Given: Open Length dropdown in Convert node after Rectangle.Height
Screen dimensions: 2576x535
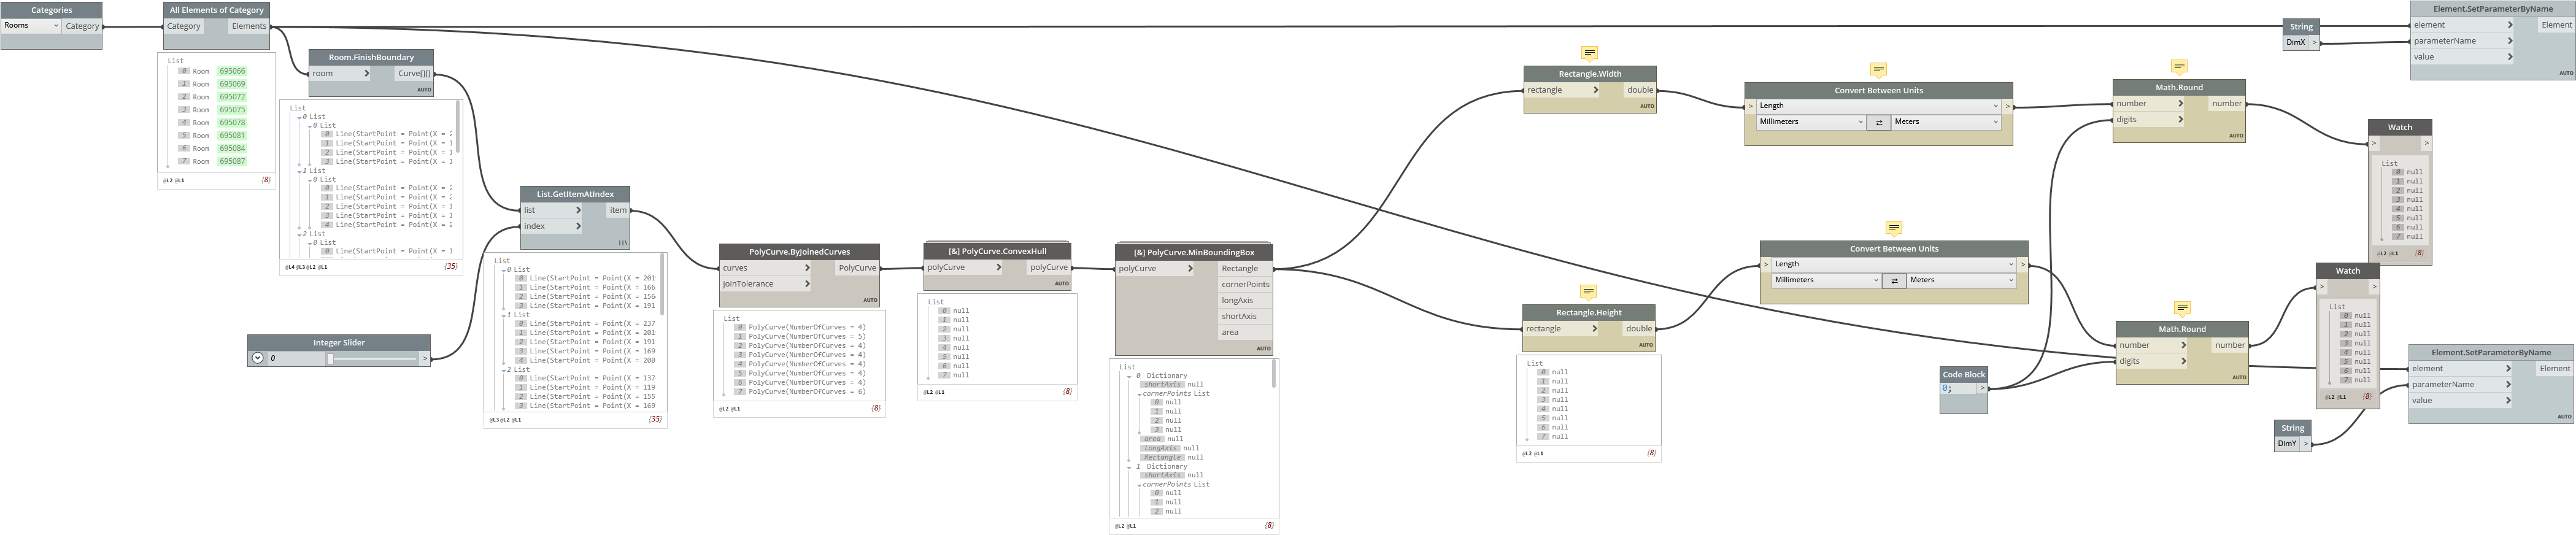Looking at the screenshot, I should click(x=1893, y=264).
